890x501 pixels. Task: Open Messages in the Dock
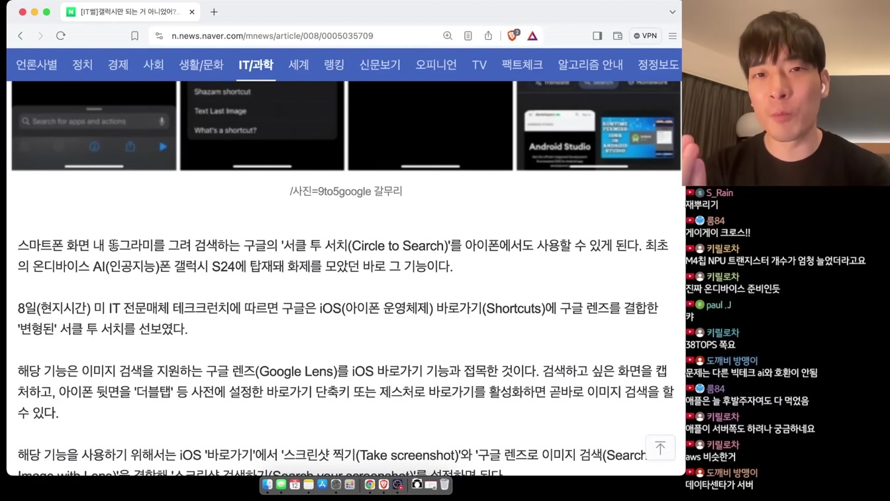(281, 484)
